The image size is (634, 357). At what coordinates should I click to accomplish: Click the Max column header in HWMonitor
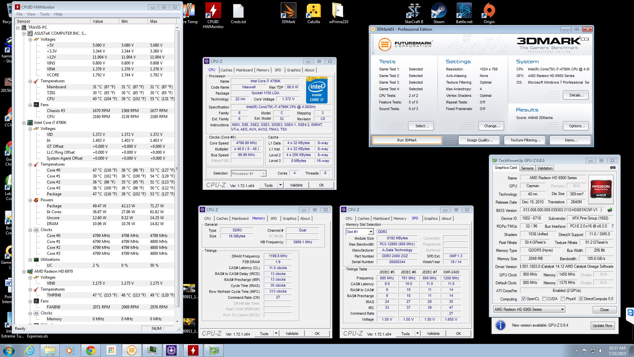point(162,21)
